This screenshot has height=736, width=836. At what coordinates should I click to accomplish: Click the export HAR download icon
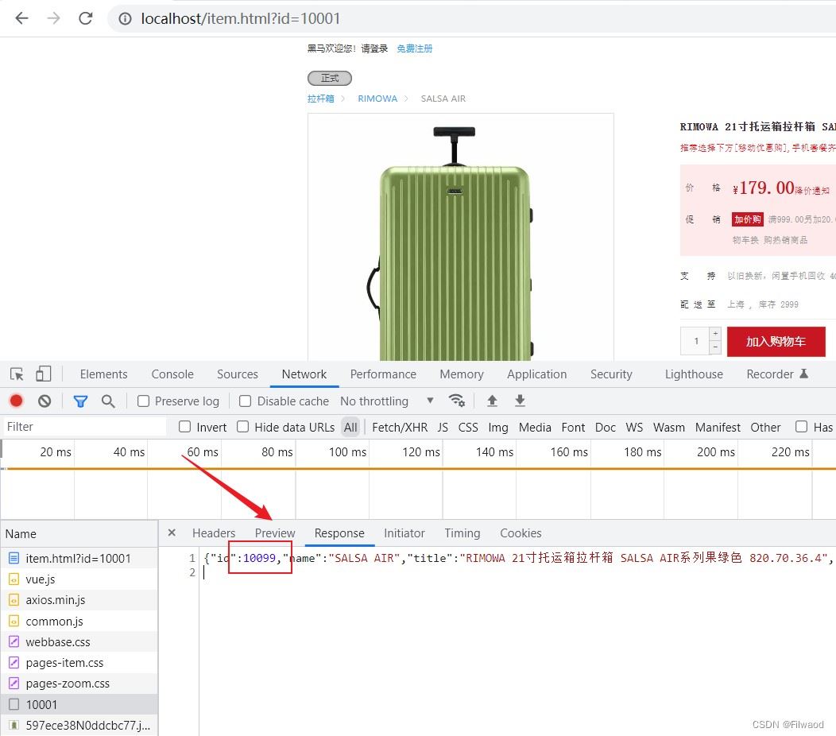520,401
